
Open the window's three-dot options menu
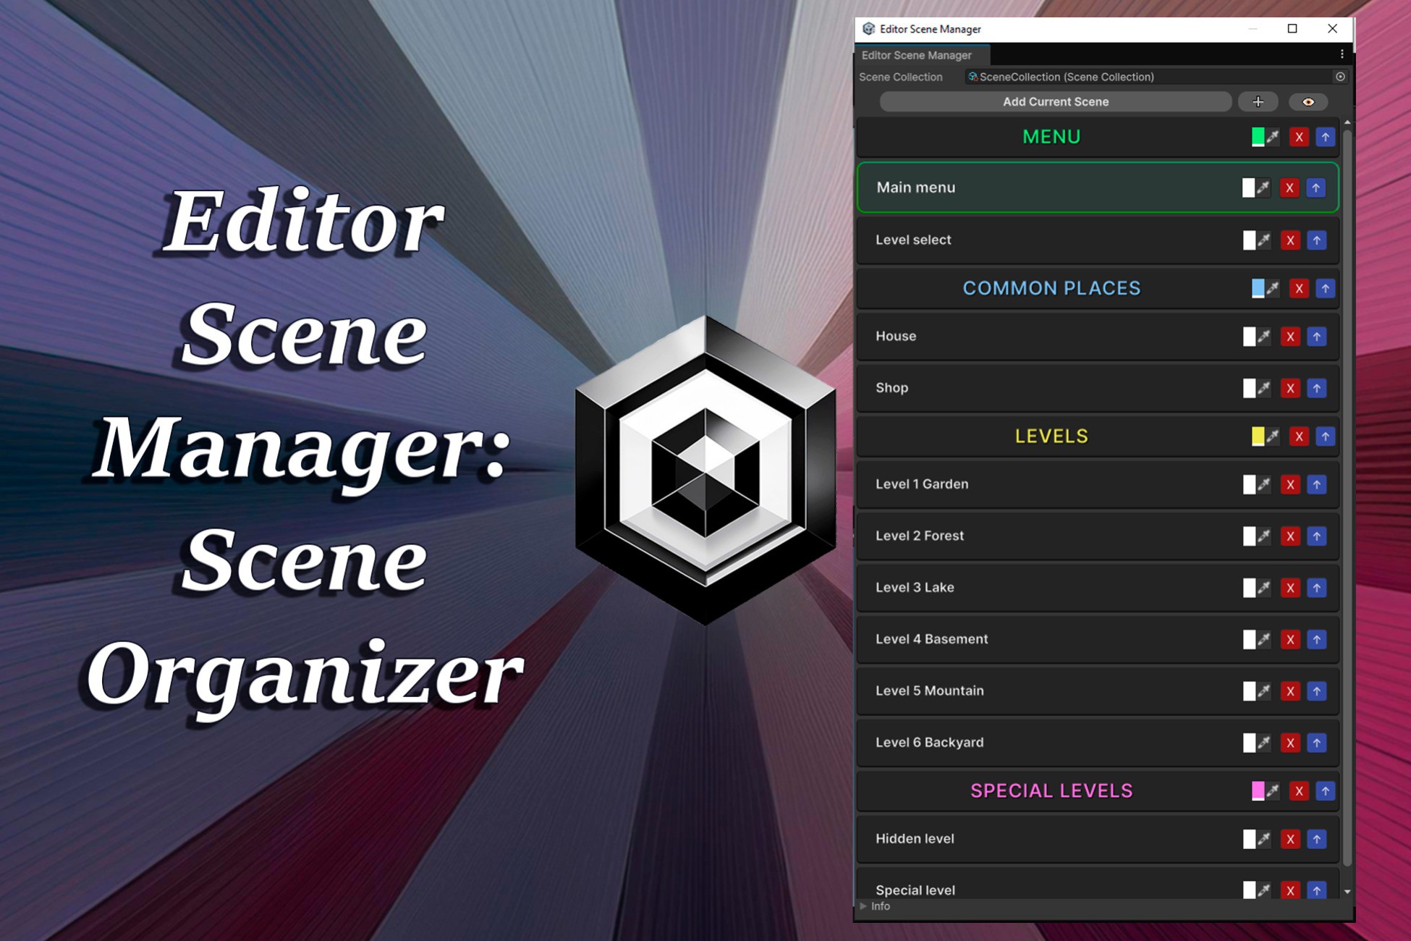click(1342, 54)
